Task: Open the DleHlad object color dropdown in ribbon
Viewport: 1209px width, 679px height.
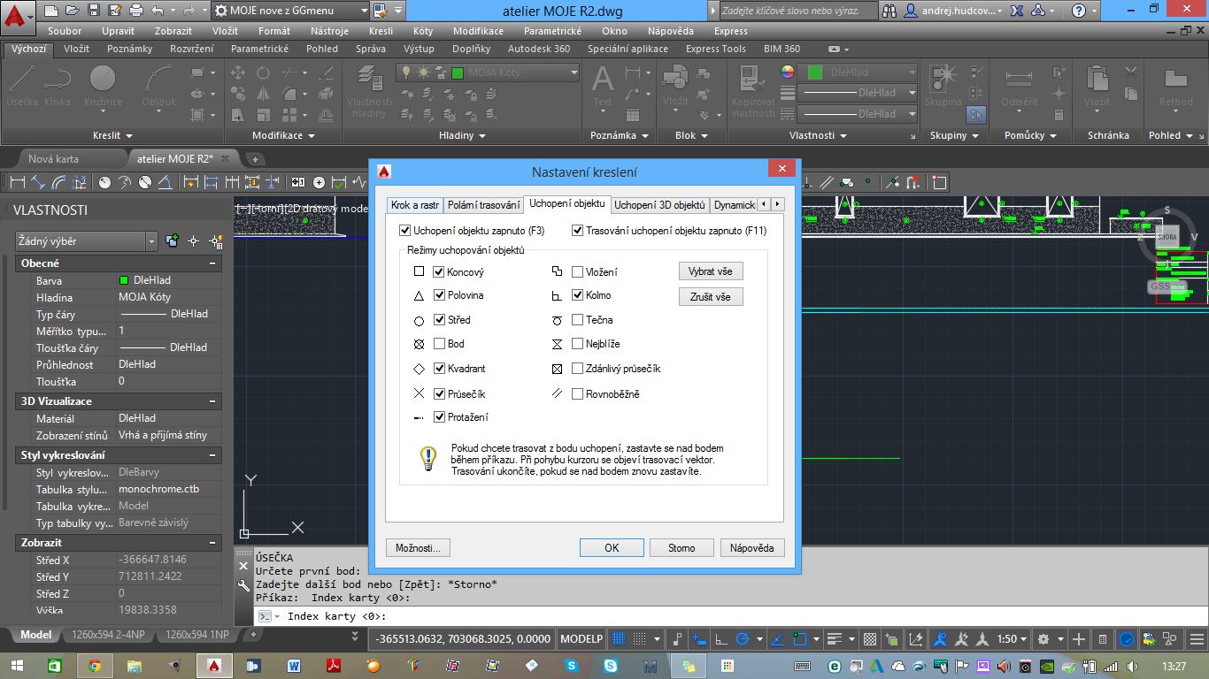Action: pos(858,72)
